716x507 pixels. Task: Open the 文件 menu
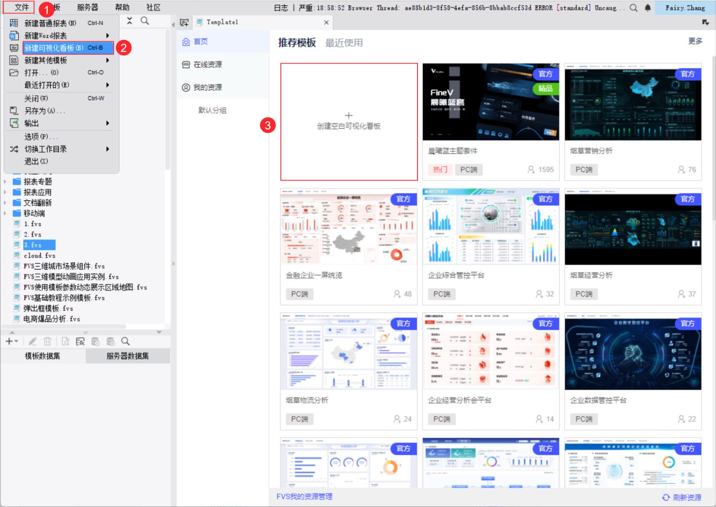pos(21,8)
